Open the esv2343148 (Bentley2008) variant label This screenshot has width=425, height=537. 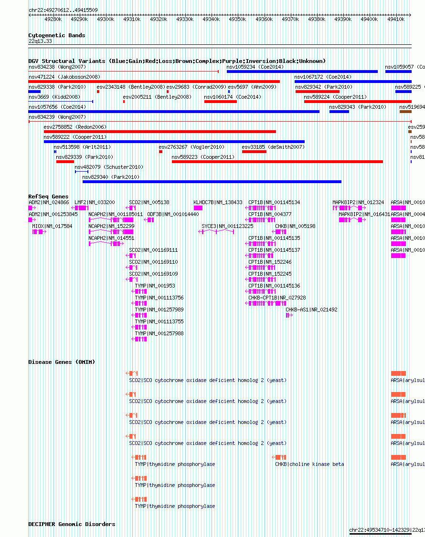click(x=131, y=87)
